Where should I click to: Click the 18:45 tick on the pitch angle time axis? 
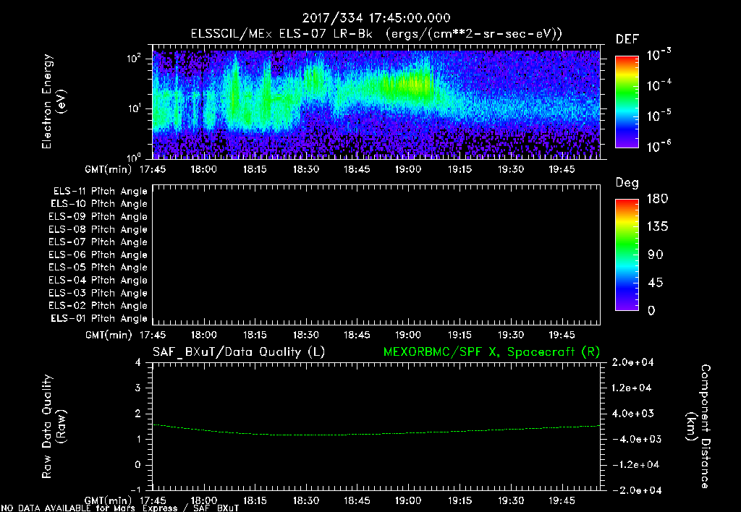click(x=357, y=336)
